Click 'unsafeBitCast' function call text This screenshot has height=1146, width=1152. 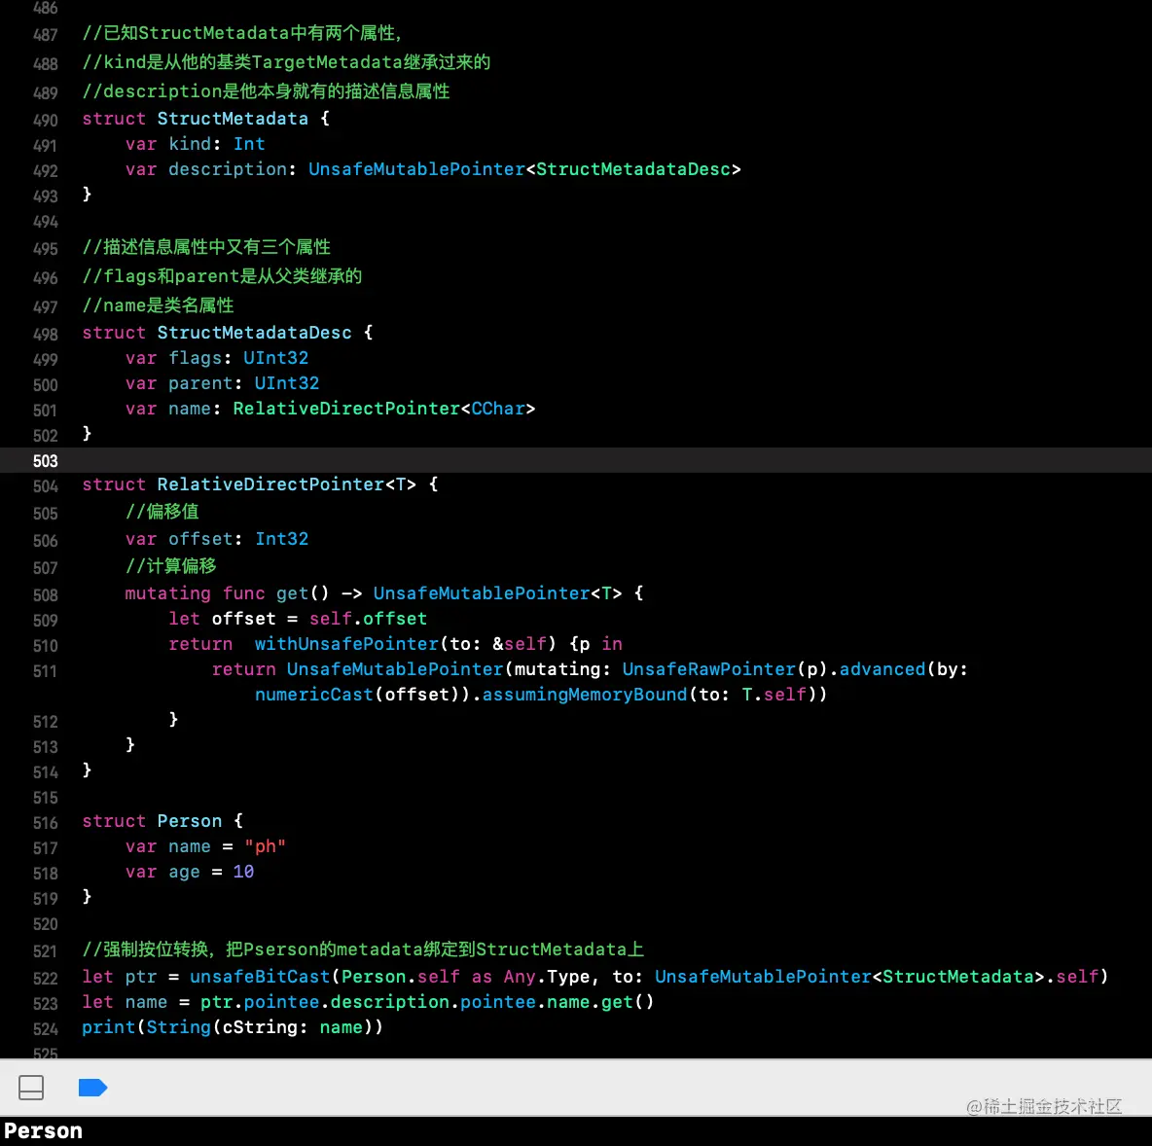coord(260,977)
